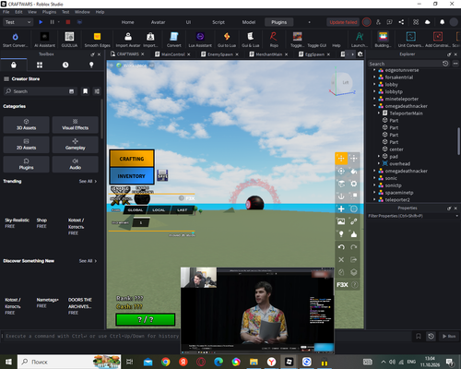Image resolution: width=461 pixels, height=369 pixels.
Task: Switch to the EnemySpawn script tab
Action: click(219, 54)
